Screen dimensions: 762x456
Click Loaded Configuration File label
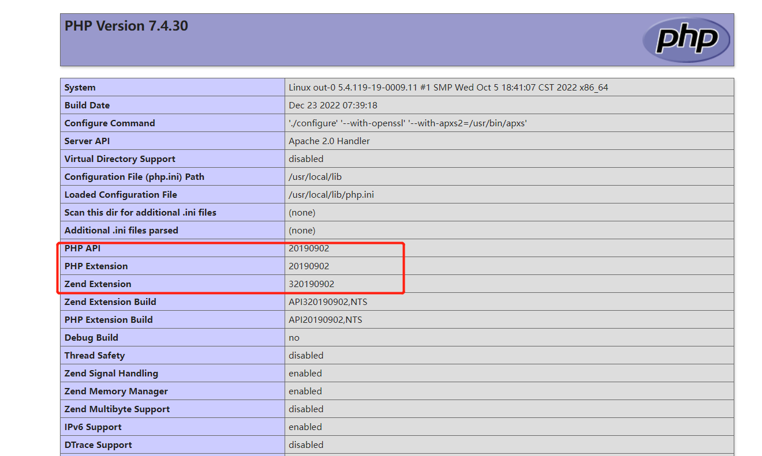(x=121, y=195)
